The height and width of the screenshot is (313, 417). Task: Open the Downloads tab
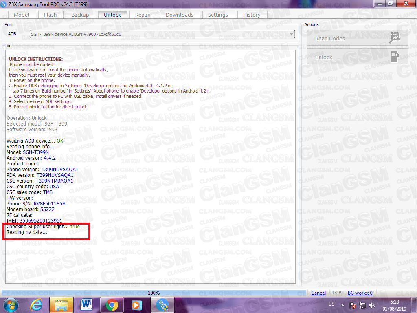[x=180, y=15]
